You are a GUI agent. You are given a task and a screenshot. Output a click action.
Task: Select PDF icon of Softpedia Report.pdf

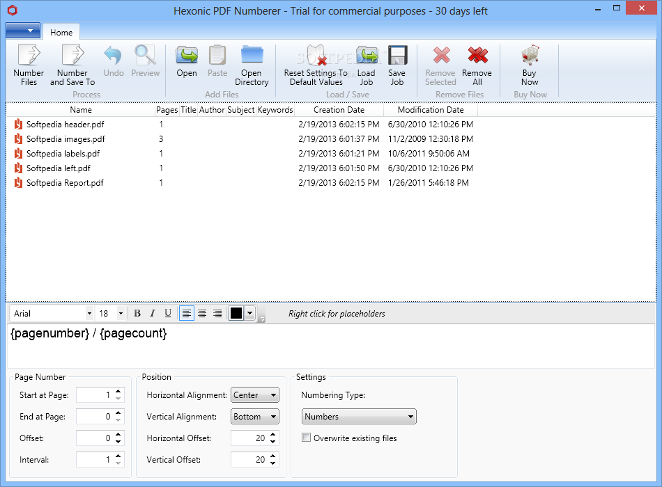(18, 182)
